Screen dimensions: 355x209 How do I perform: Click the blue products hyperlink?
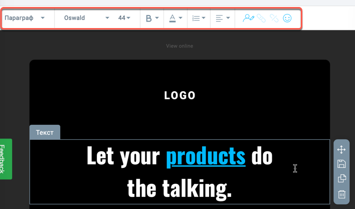[206, 156]
